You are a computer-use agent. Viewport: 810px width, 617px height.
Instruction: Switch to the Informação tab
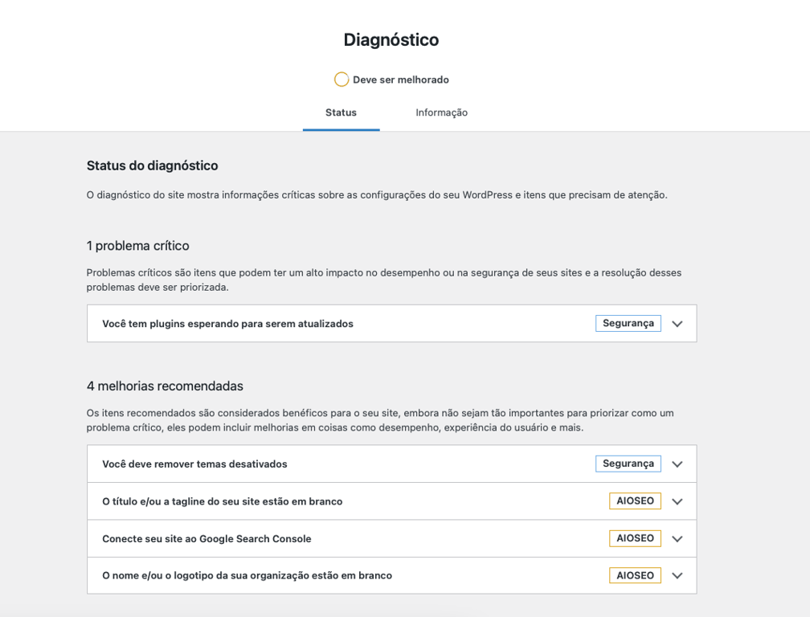coord(441,112)
